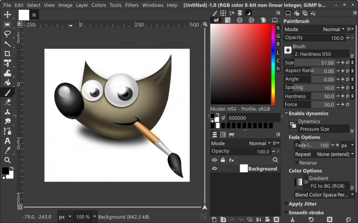The width and height of the screenshot is (358, 223).
Task: Select the Zoom magnifier tool
Action: 7,160
